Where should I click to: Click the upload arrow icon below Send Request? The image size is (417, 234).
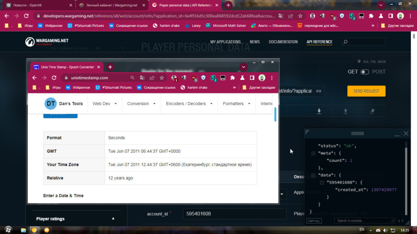coord(346,111)
